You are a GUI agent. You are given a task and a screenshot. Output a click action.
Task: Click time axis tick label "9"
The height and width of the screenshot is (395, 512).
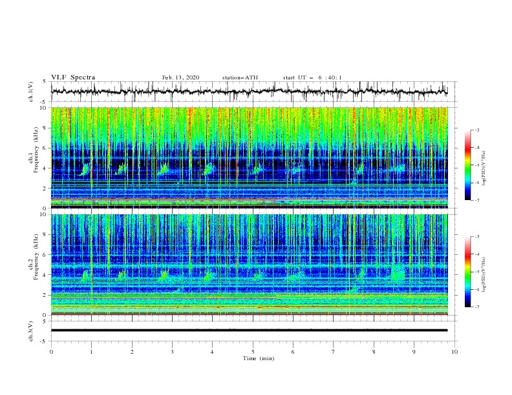coord(414,352)
